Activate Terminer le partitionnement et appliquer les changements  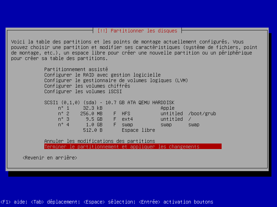click(122, 147)
